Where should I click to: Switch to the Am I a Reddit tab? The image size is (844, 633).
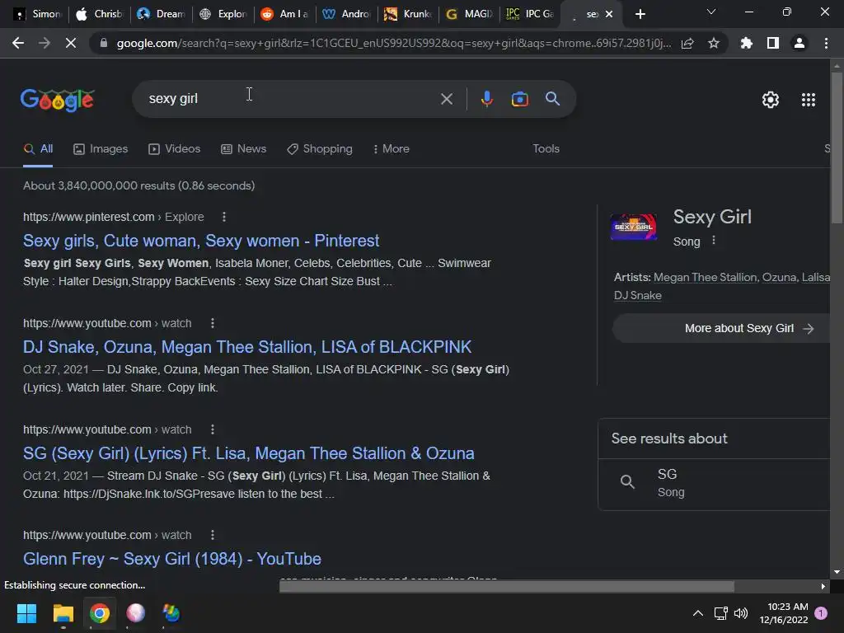(x=284, y=14)
